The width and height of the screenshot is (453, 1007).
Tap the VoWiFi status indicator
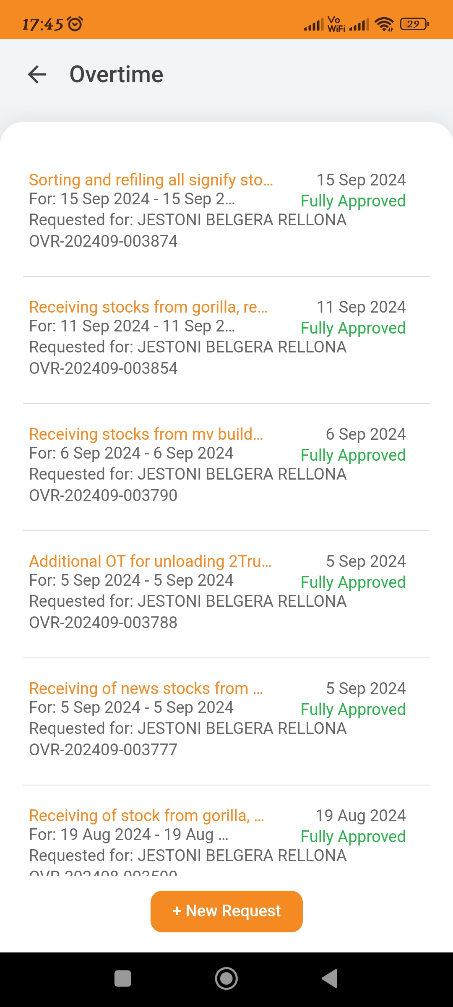(336, 24)
